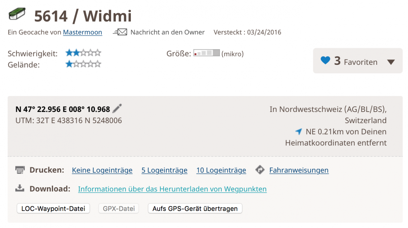Click the envelope message icon
408x228 pixels.
[x=120, y=32]
